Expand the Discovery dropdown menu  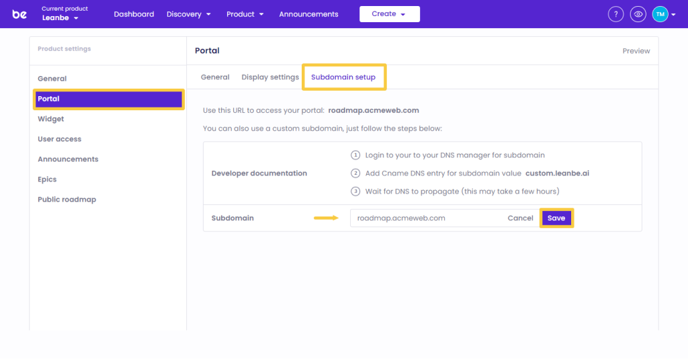pyautogui.click(x=189, y=14)
